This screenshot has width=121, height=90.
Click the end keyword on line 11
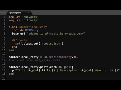[11, 50]
